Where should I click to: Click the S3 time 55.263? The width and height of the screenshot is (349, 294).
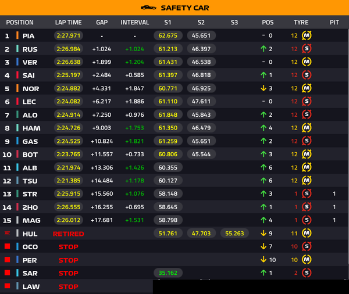[234, 234]
